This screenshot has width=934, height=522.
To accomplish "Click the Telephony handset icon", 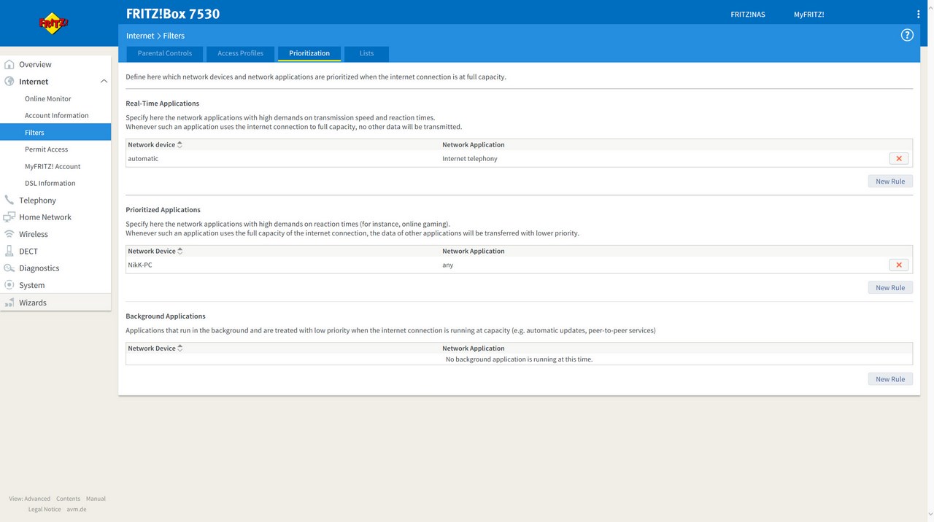I will click(9, 200).
